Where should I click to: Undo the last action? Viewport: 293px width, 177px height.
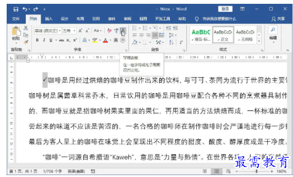tap(25, 9)
